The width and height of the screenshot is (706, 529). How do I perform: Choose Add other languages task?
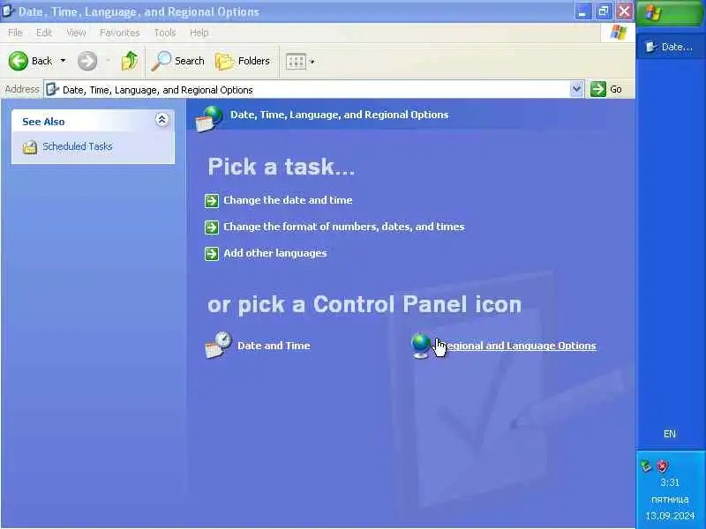tap(275, 253)
